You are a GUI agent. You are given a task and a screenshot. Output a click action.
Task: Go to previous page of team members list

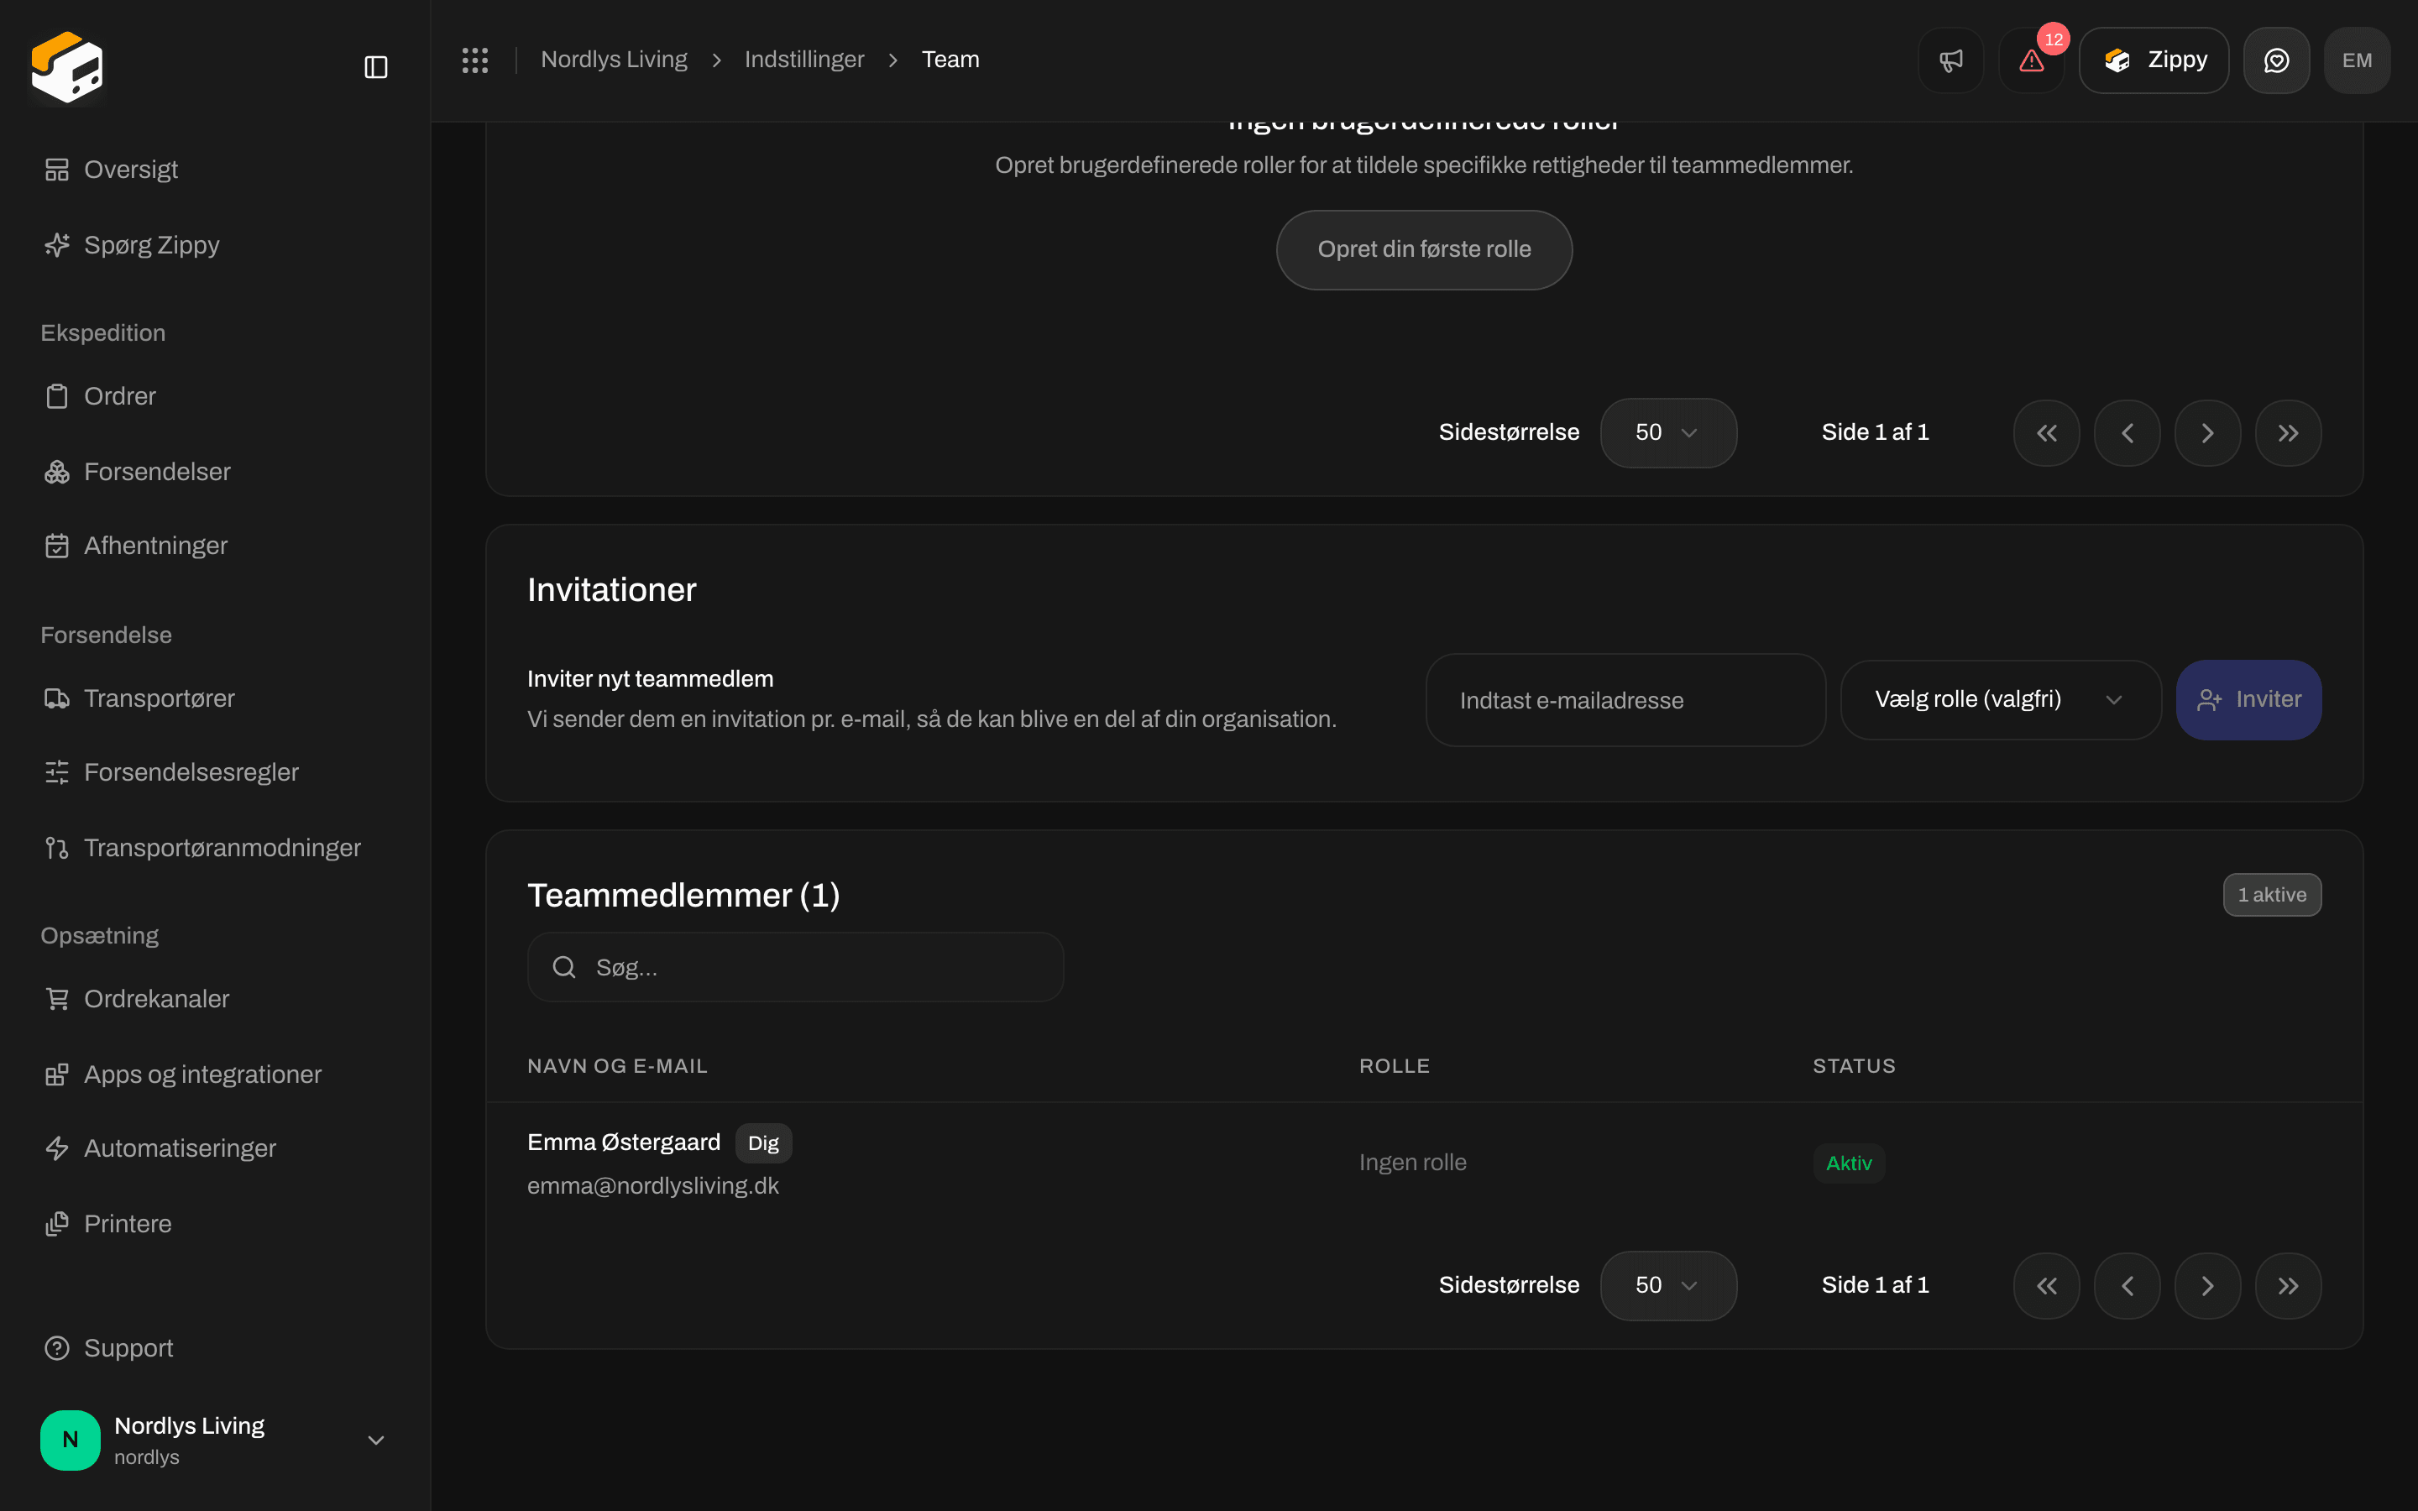2128,1285
